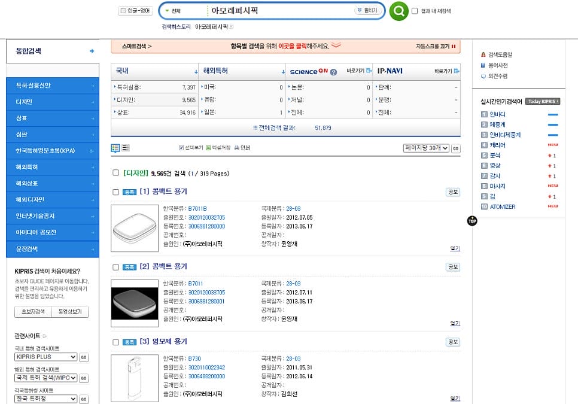Click 열기 for result 1
The height and width of the screenshot is (404, 578).
[x=455, y=248]
